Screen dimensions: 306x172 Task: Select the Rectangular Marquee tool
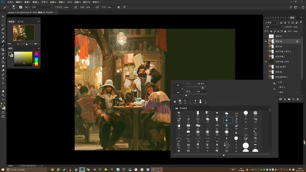click(x=3, y=21)
